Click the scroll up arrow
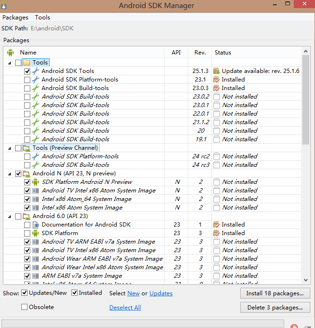This screenshot has height=328, width=315. (x=306, y=51)
